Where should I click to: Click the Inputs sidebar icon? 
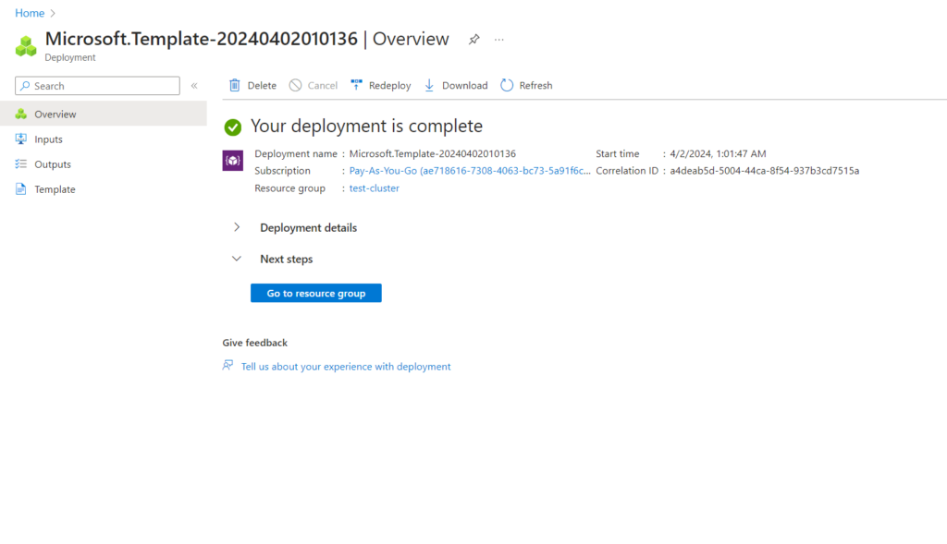tap(21, 139)
